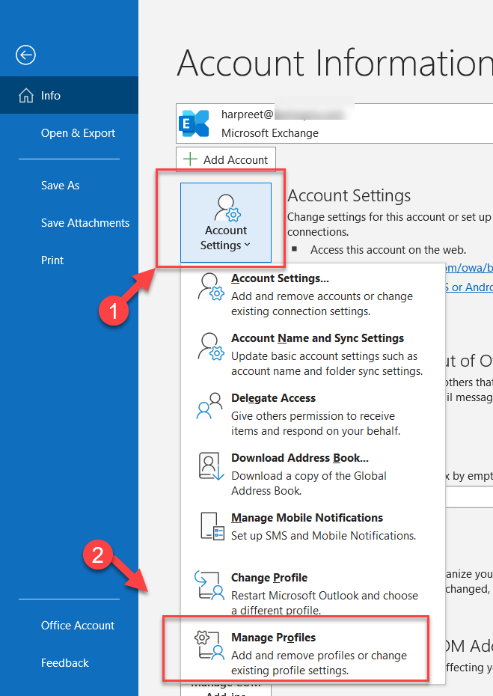Click the 'S or Andro' mobile app link
493x696 pixels.
tap(468, 287)
